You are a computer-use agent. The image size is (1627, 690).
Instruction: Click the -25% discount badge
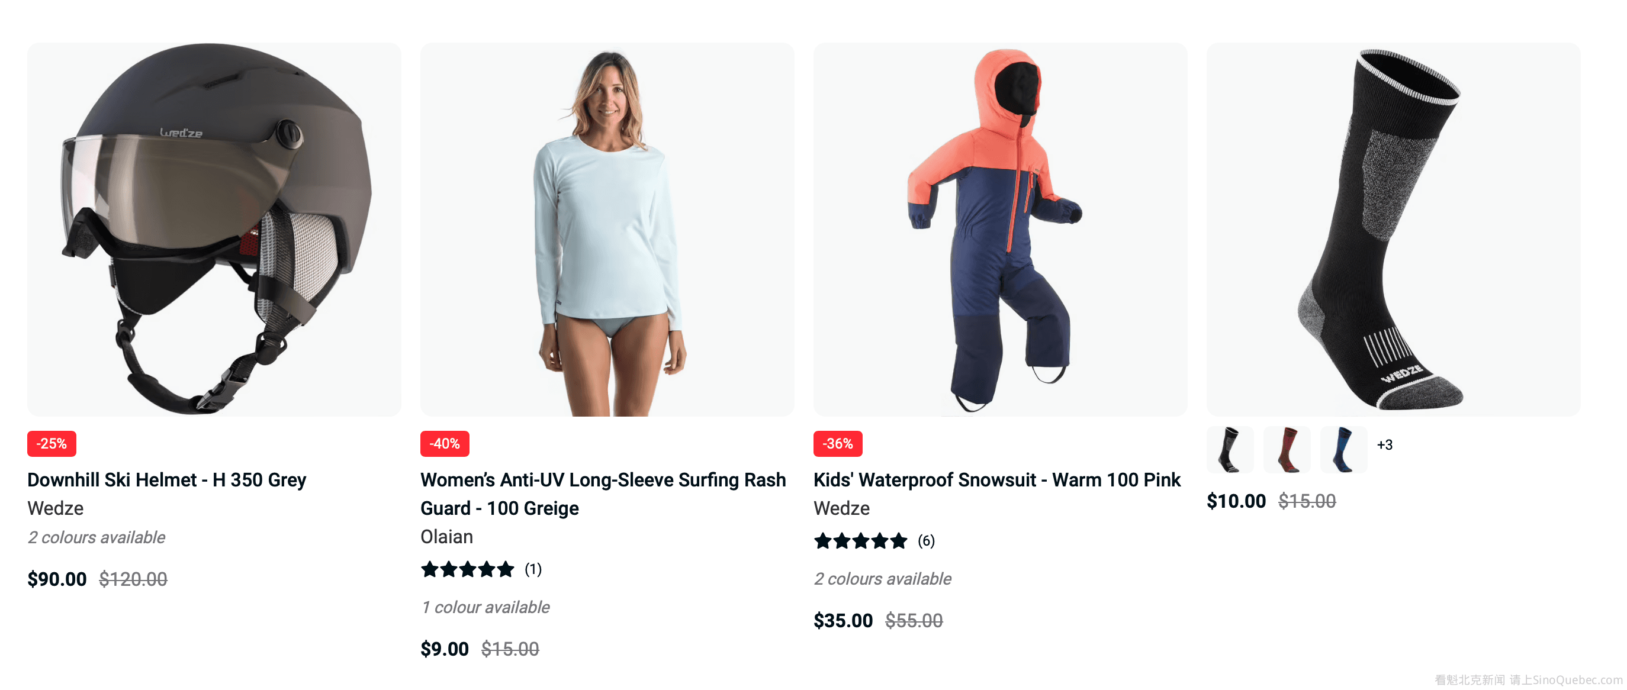(x=52, y=444)
